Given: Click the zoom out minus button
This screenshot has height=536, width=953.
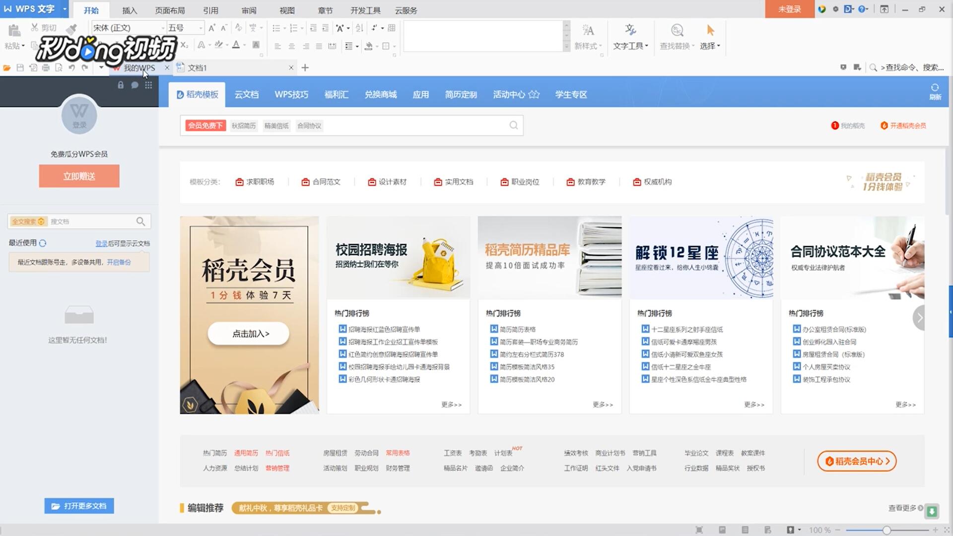Looking at the screenshot, I should [838, 530].
